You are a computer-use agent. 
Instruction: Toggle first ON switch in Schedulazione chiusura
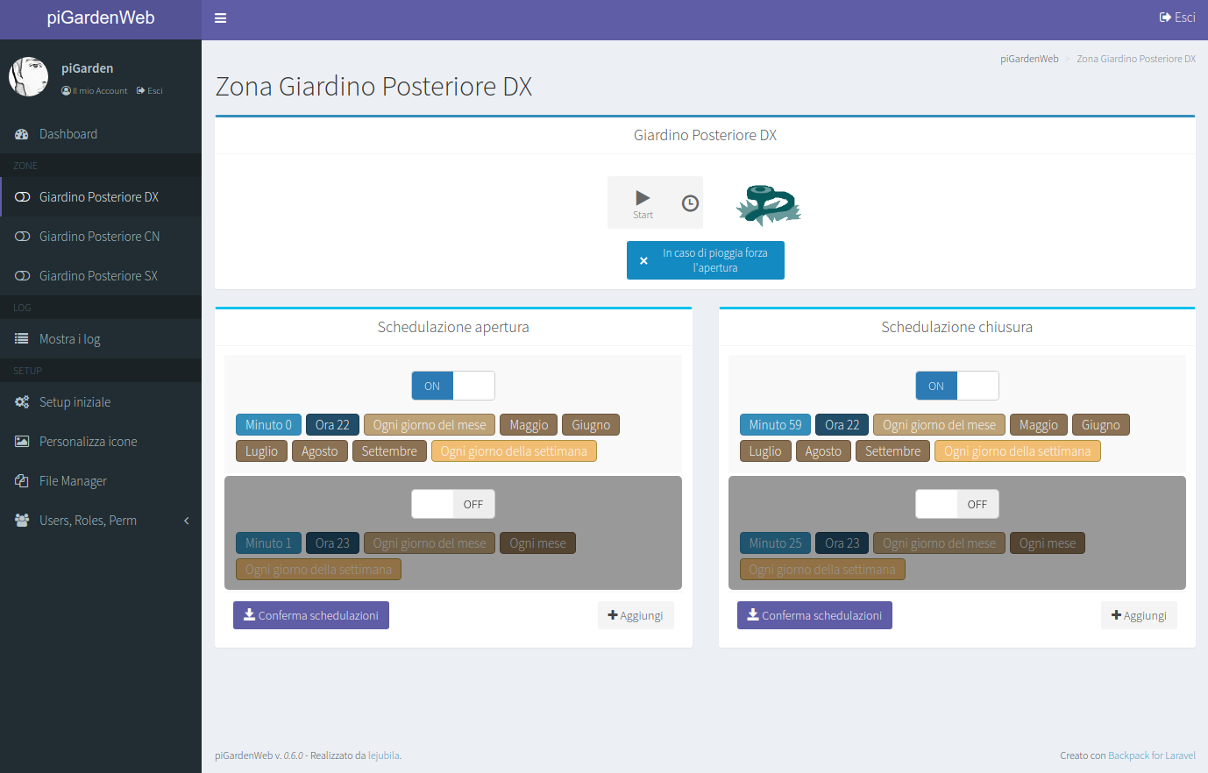[x=957, y=386]
